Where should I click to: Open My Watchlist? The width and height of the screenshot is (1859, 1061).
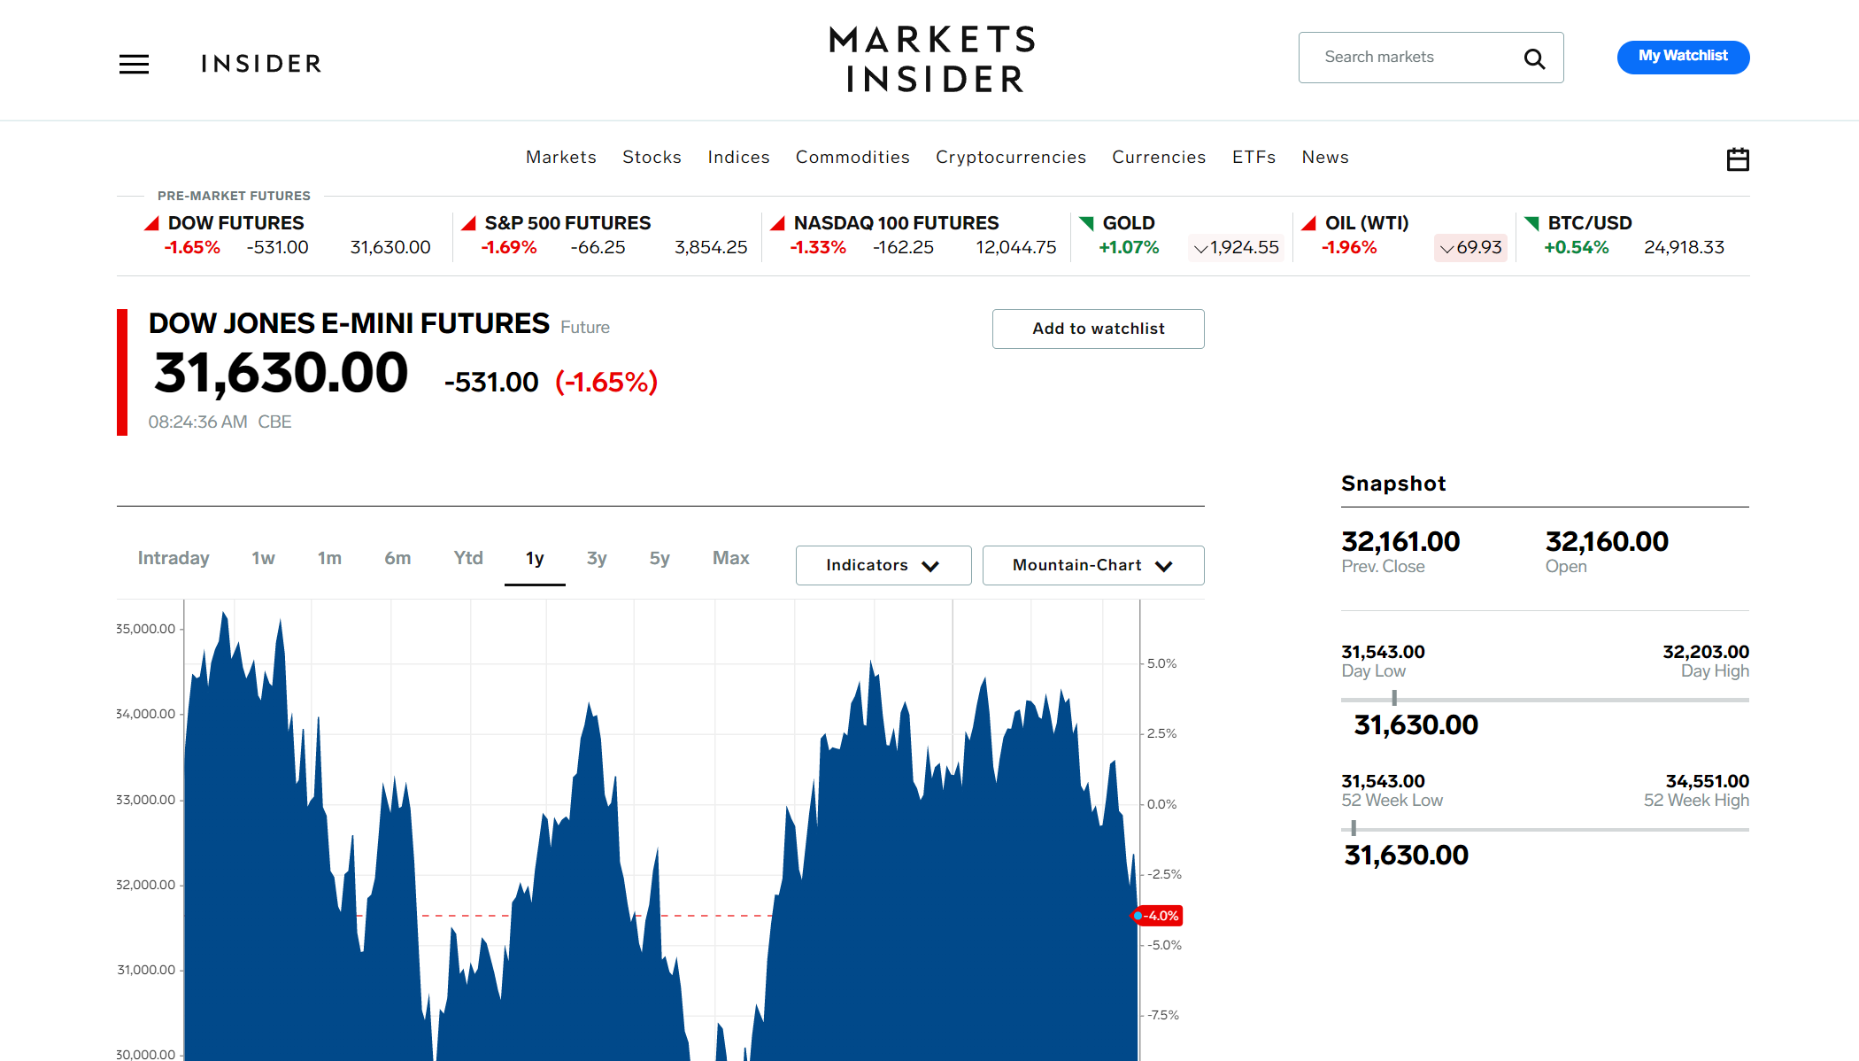click(1683, 57)
